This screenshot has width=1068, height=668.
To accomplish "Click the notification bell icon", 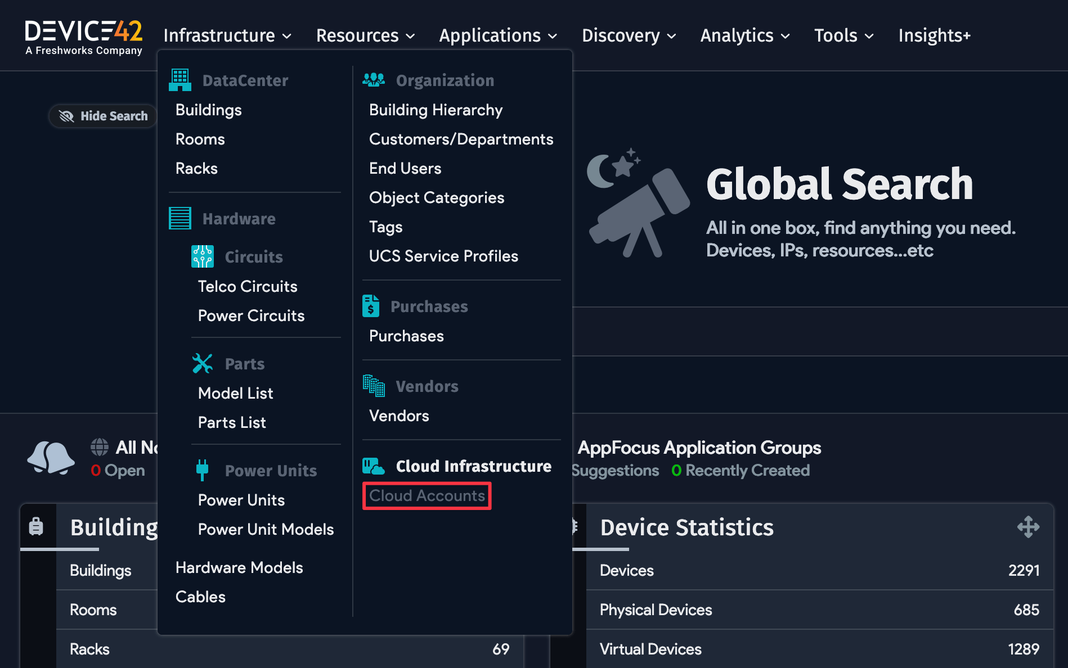I will click(x=51, y=458).
